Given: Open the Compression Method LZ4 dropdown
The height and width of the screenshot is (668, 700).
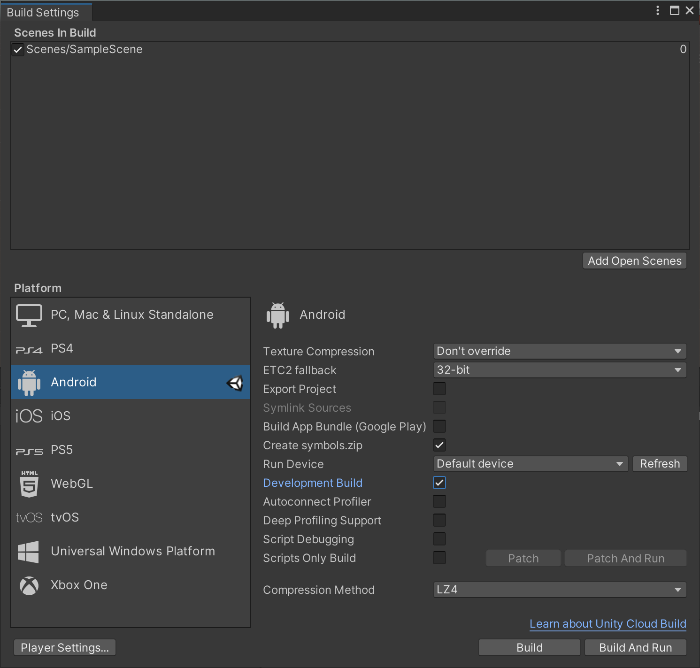Looking at the screenshot, I should (x=559, y=590).
